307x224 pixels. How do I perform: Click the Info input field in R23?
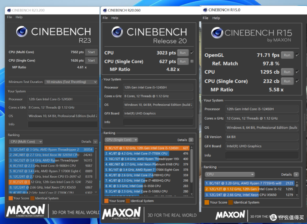63,124
